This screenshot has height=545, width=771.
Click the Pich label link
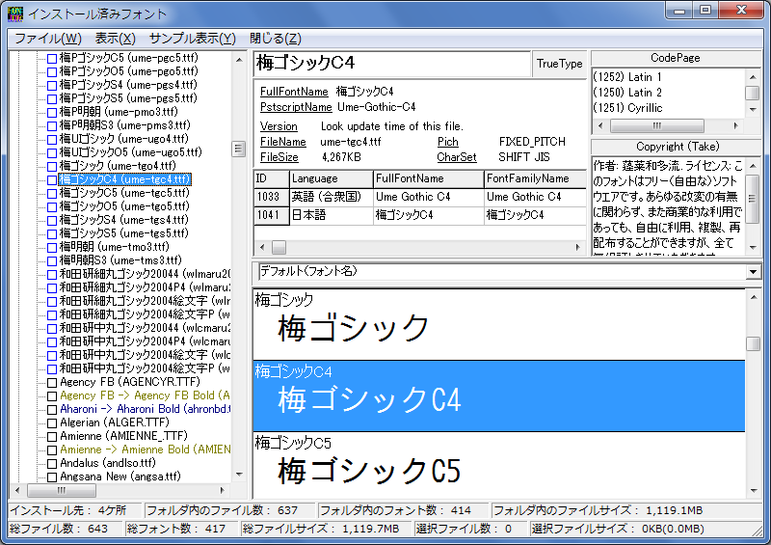[447, 142]
